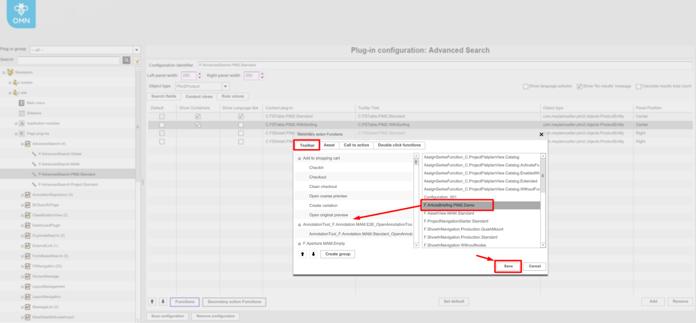
Task: Toggle Show Containers for C.FSTable.PIM2.Standard row
Action: pos(198,117)
